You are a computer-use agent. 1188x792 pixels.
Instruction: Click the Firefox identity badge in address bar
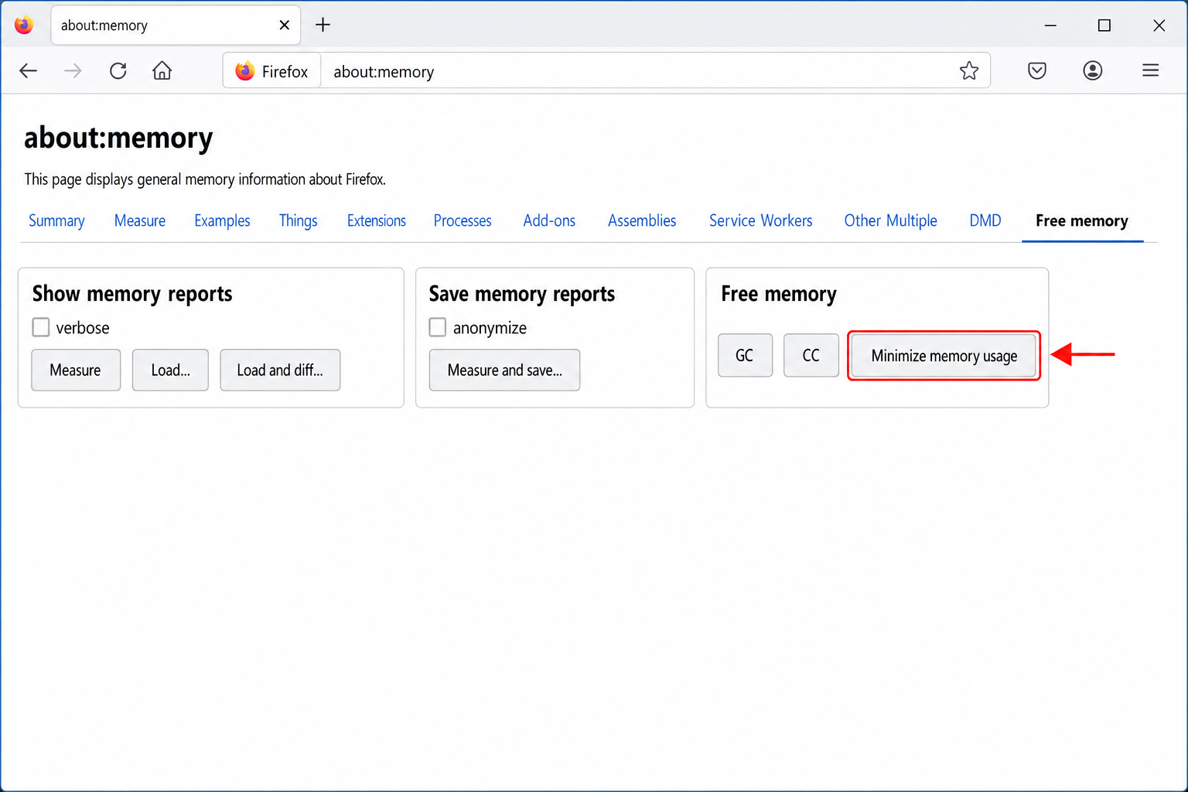271,71
